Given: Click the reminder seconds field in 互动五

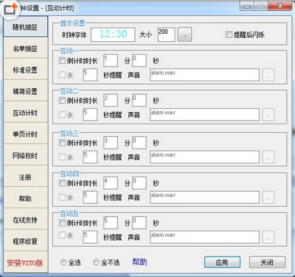Looking at the screenshot, I should point(90,237).
